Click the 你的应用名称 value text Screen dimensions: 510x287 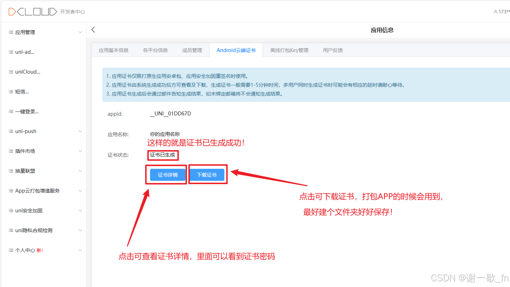pos(165,134)
